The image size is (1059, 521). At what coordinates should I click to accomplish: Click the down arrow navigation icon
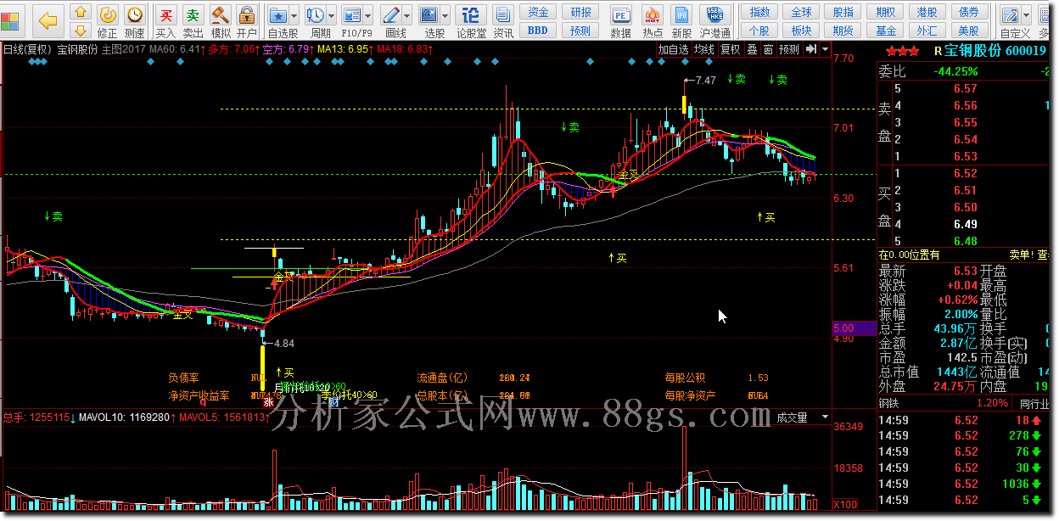pyautogui.click(x=81, y=31)
